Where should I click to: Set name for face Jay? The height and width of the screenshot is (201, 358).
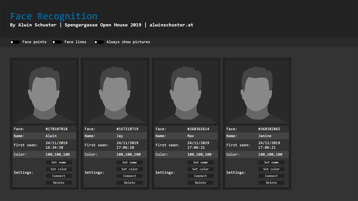(x=130, y=162)
